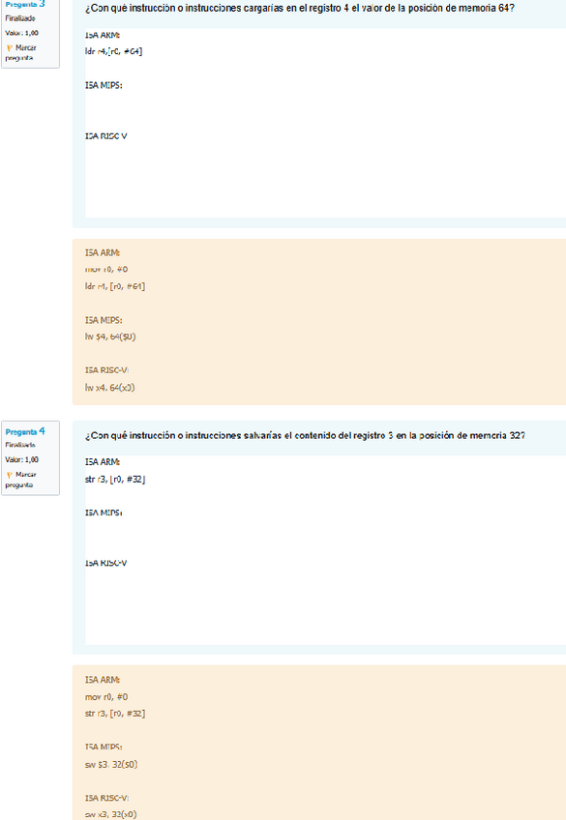Select the Pregunta 3 heading
The width and height of the screenshot is (566, 820).
(25, 4)
